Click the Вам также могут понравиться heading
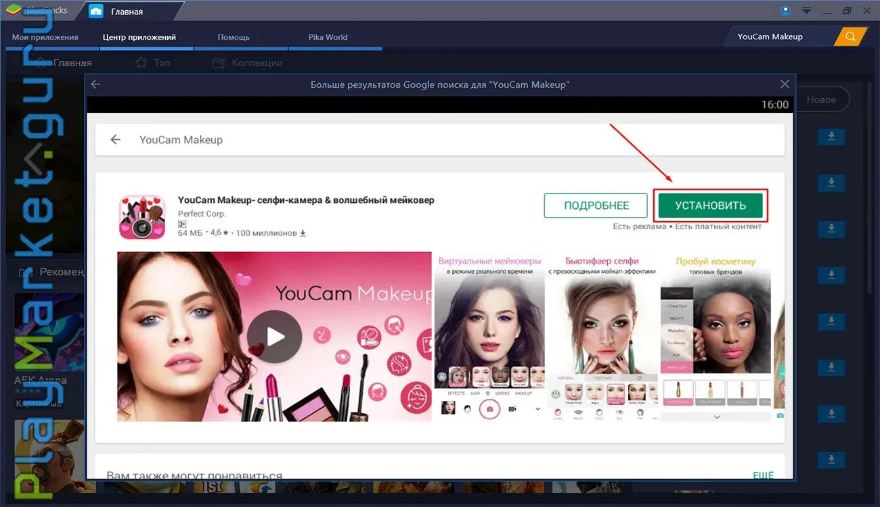880x507 pixels. point(194,475)
